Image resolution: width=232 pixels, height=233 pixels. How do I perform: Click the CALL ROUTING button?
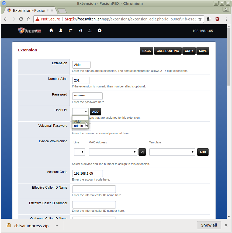point(168,51)
